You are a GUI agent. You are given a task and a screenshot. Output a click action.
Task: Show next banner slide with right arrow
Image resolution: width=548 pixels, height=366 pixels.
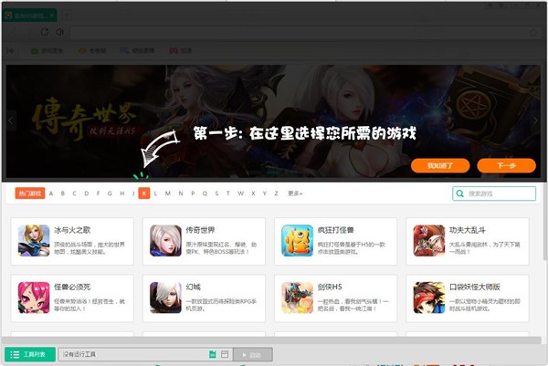[535, 120]
